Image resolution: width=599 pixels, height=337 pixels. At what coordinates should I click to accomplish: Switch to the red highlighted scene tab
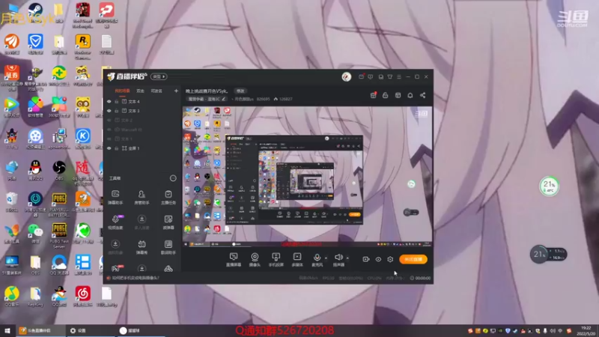coord(122,91)
